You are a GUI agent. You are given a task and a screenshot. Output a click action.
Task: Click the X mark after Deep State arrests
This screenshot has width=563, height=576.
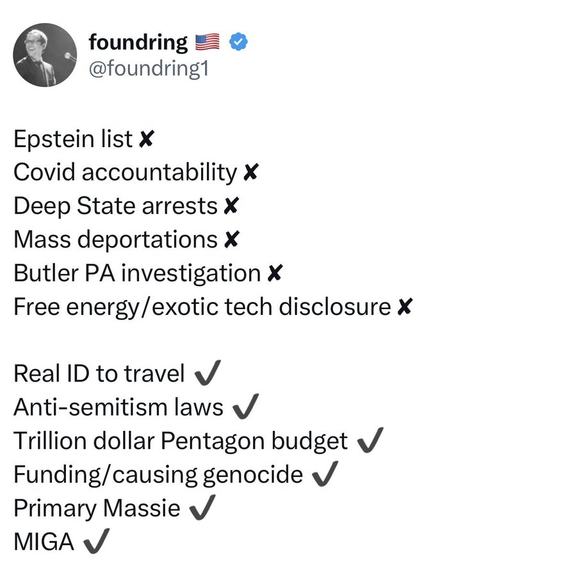(231, 205)
